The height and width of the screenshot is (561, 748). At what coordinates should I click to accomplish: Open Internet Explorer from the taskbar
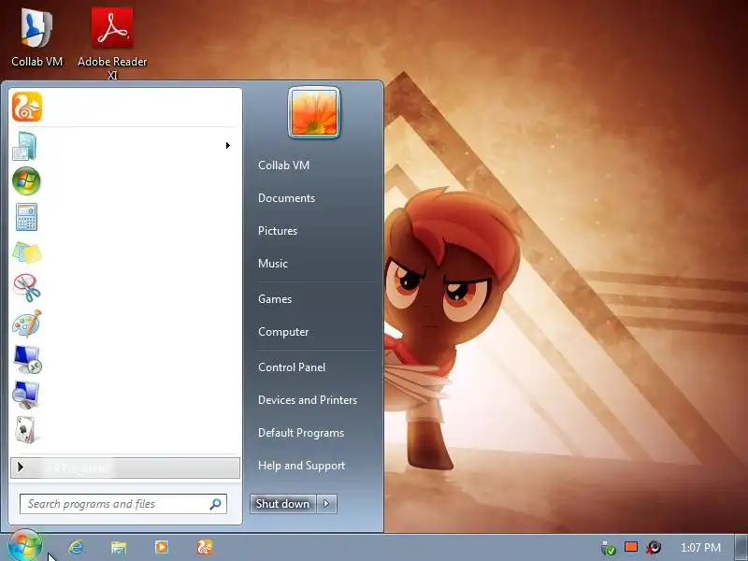[x=76, y=547]
